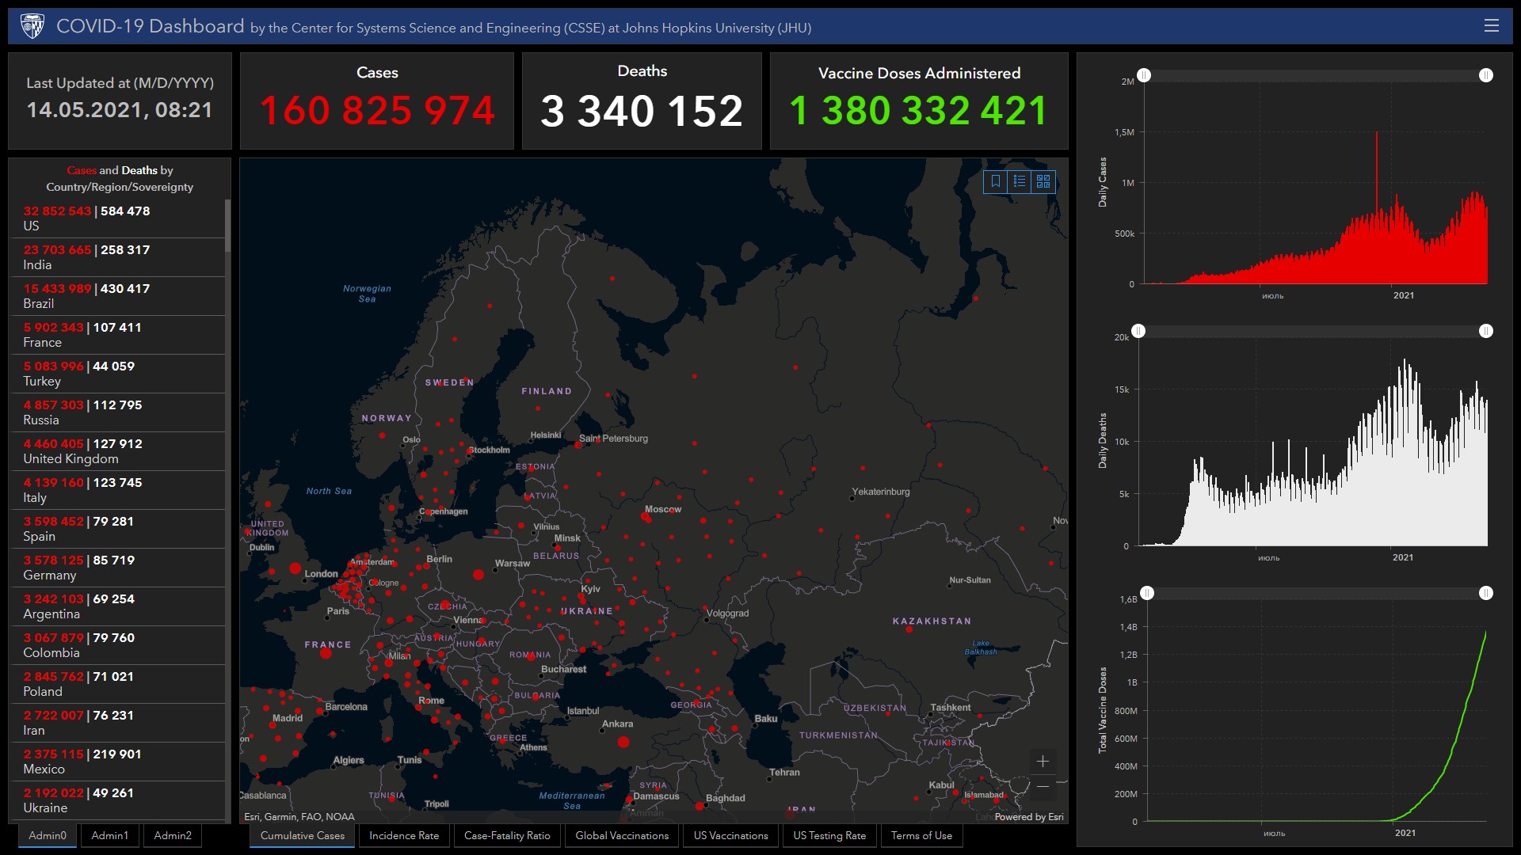The height and width of the screenshot is (855, 1521).
Task: Grab the left Daily Cases range handle
Action: (1144, 75)
